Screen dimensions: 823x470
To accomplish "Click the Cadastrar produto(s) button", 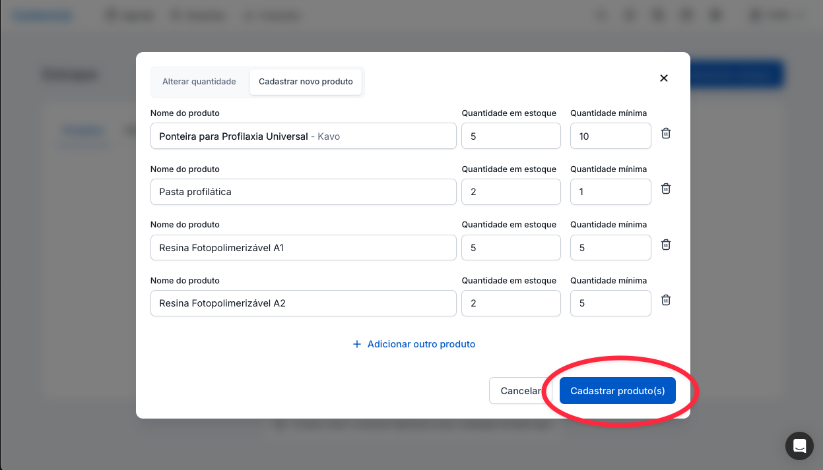I will [x=617, y=391].
